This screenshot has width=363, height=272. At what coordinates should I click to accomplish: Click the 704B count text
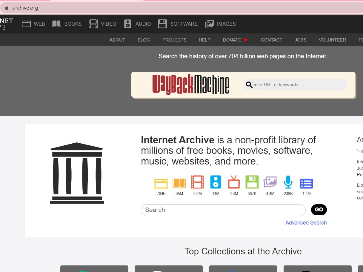pyautogui.click(x=161, y=193)
